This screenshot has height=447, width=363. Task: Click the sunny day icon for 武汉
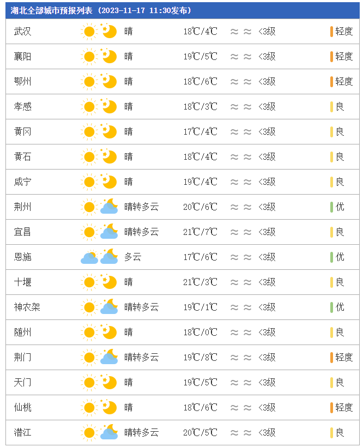click(89, 32)
